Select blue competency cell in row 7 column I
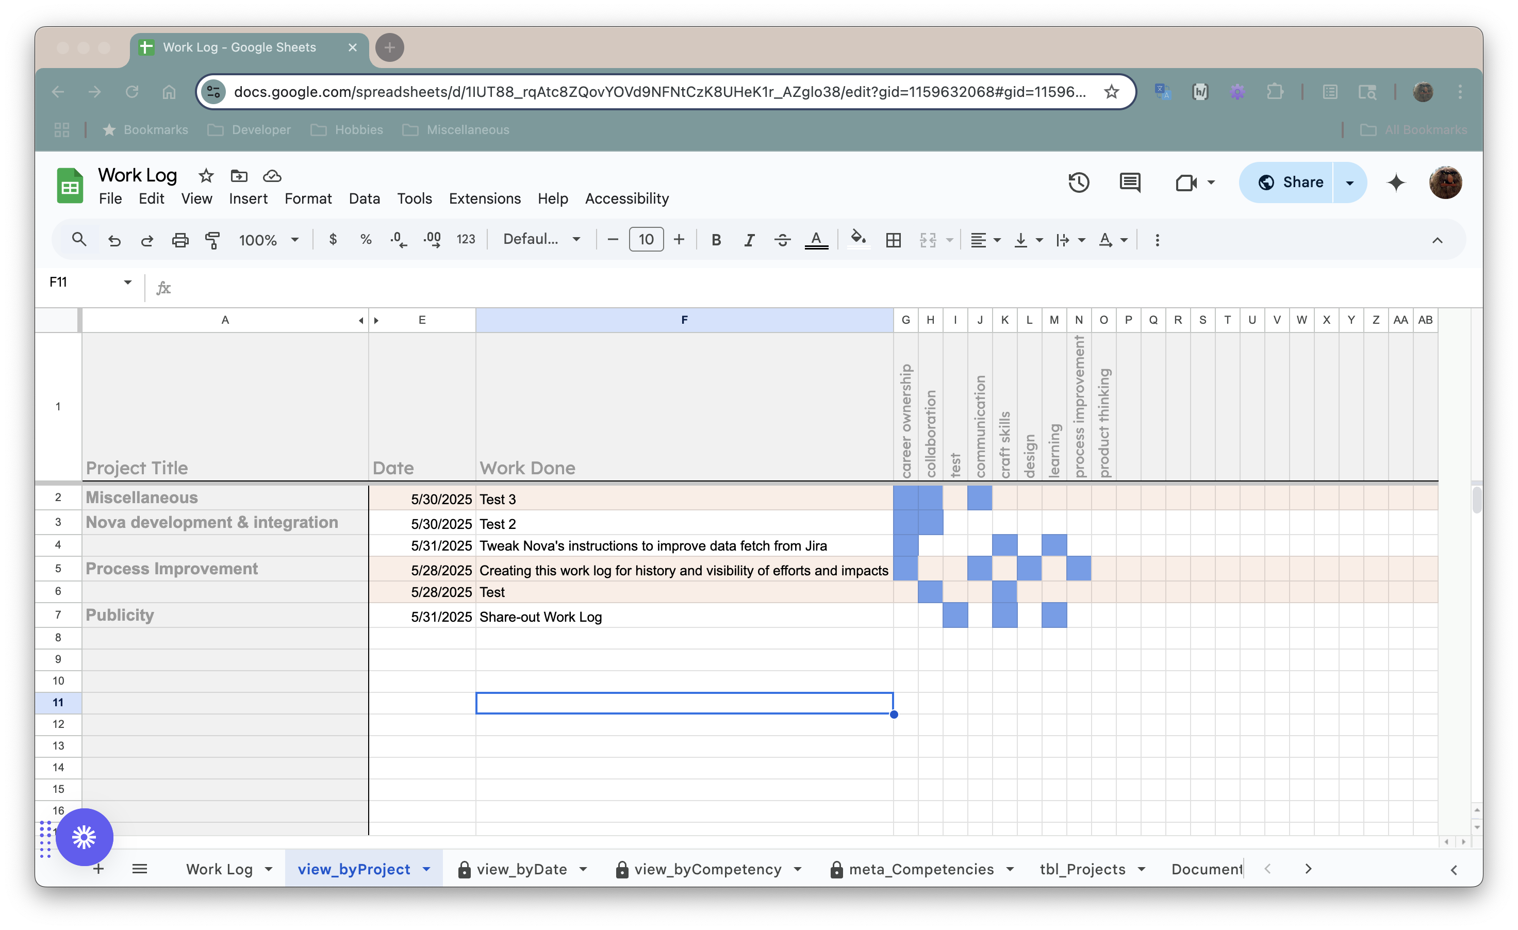The image size is (1518, 930). (x=955, y=616)
